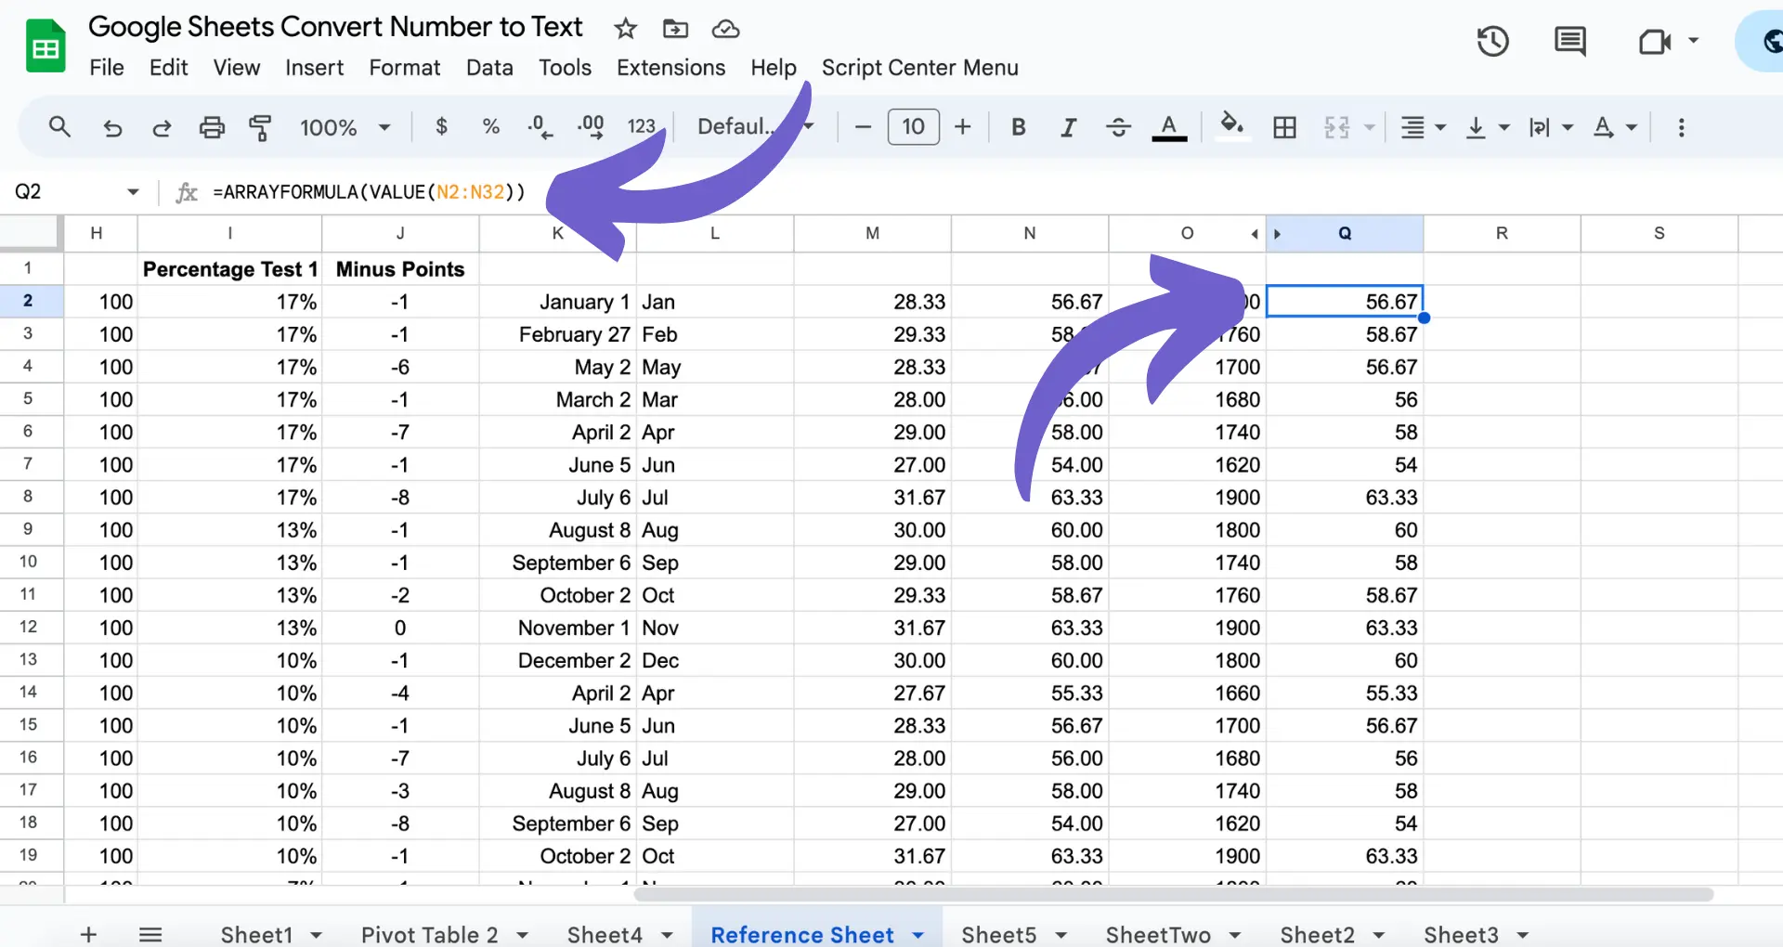Increase font size with plus

point(963,126)
